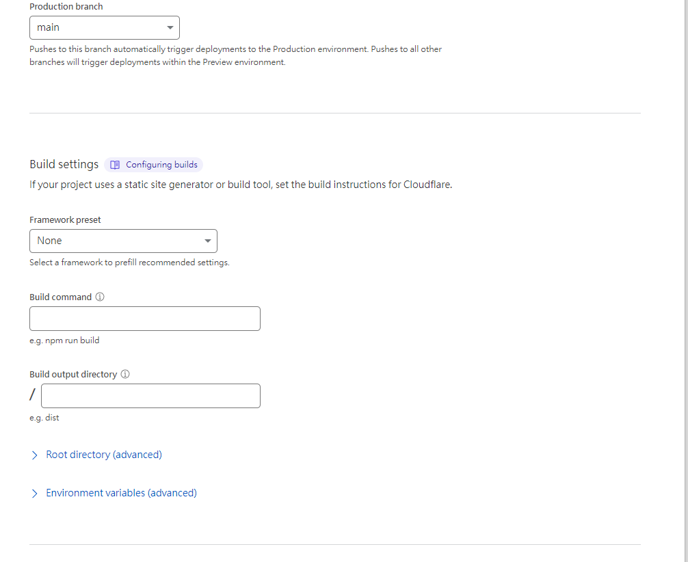Open the Framework preset dropdown showing None

tap(123, 241)
